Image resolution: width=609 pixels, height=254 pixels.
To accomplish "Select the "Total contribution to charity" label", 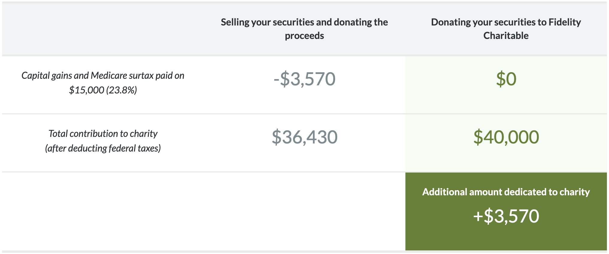I will pyautogui.click(x=103, y=134).
